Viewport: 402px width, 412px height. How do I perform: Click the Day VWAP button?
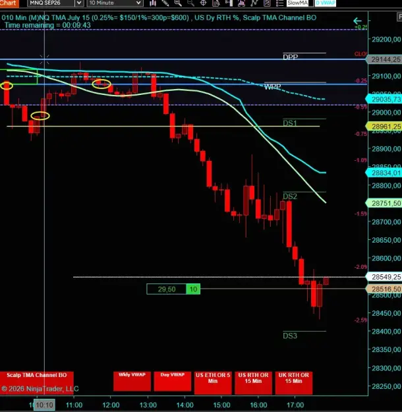coord(173,381)
